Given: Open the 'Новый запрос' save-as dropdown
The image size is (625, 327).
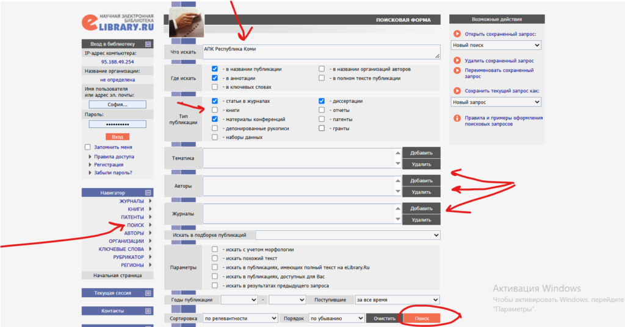Looking at the screenshot, I should click(x=496, y=102).
